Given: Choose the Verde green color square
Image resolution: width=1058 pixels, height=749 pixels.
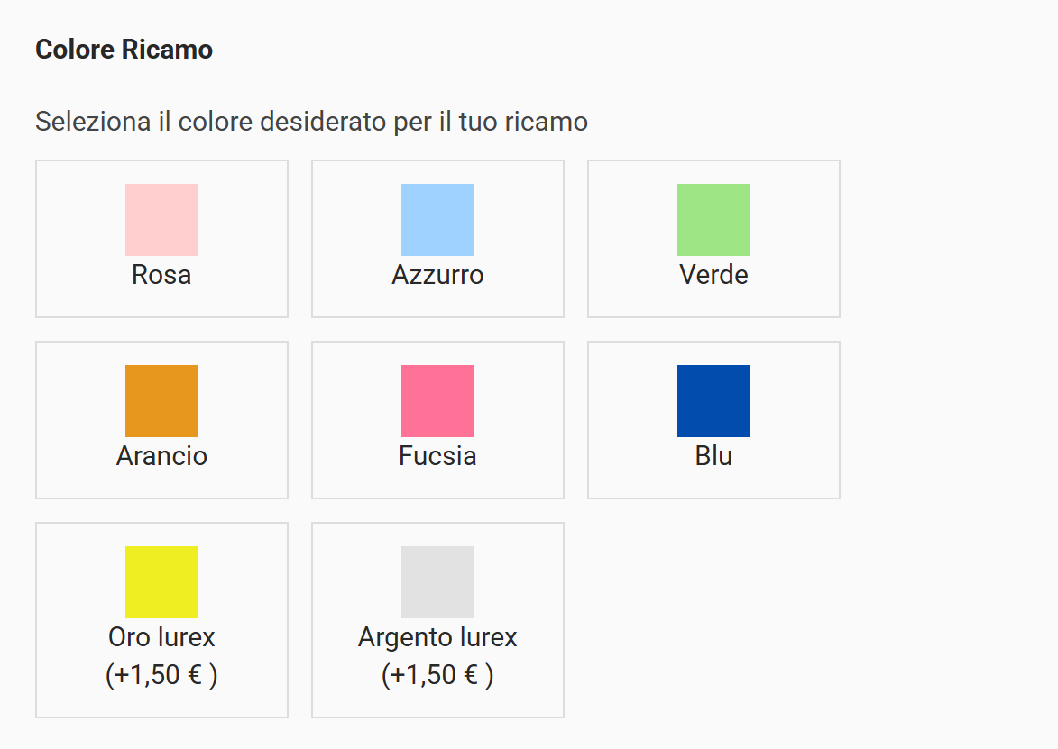Looking at the screenshot, I should 713,220.
